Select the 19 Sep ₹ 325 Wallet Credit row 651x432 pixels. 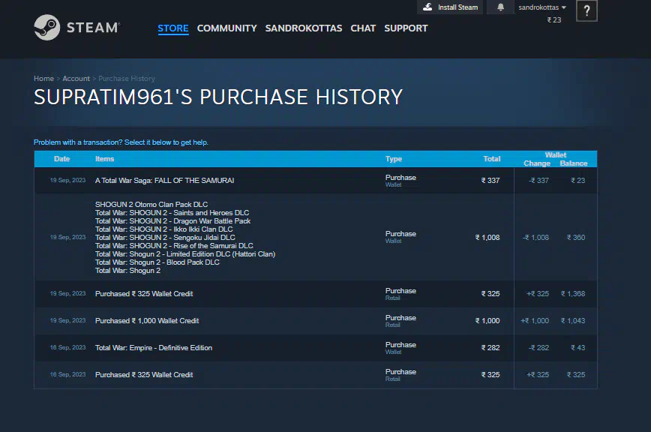point(143,294)
